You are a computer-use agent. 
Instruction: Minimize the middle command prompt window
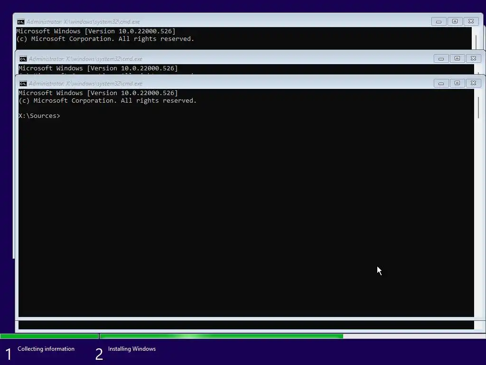tap(441, 58)
